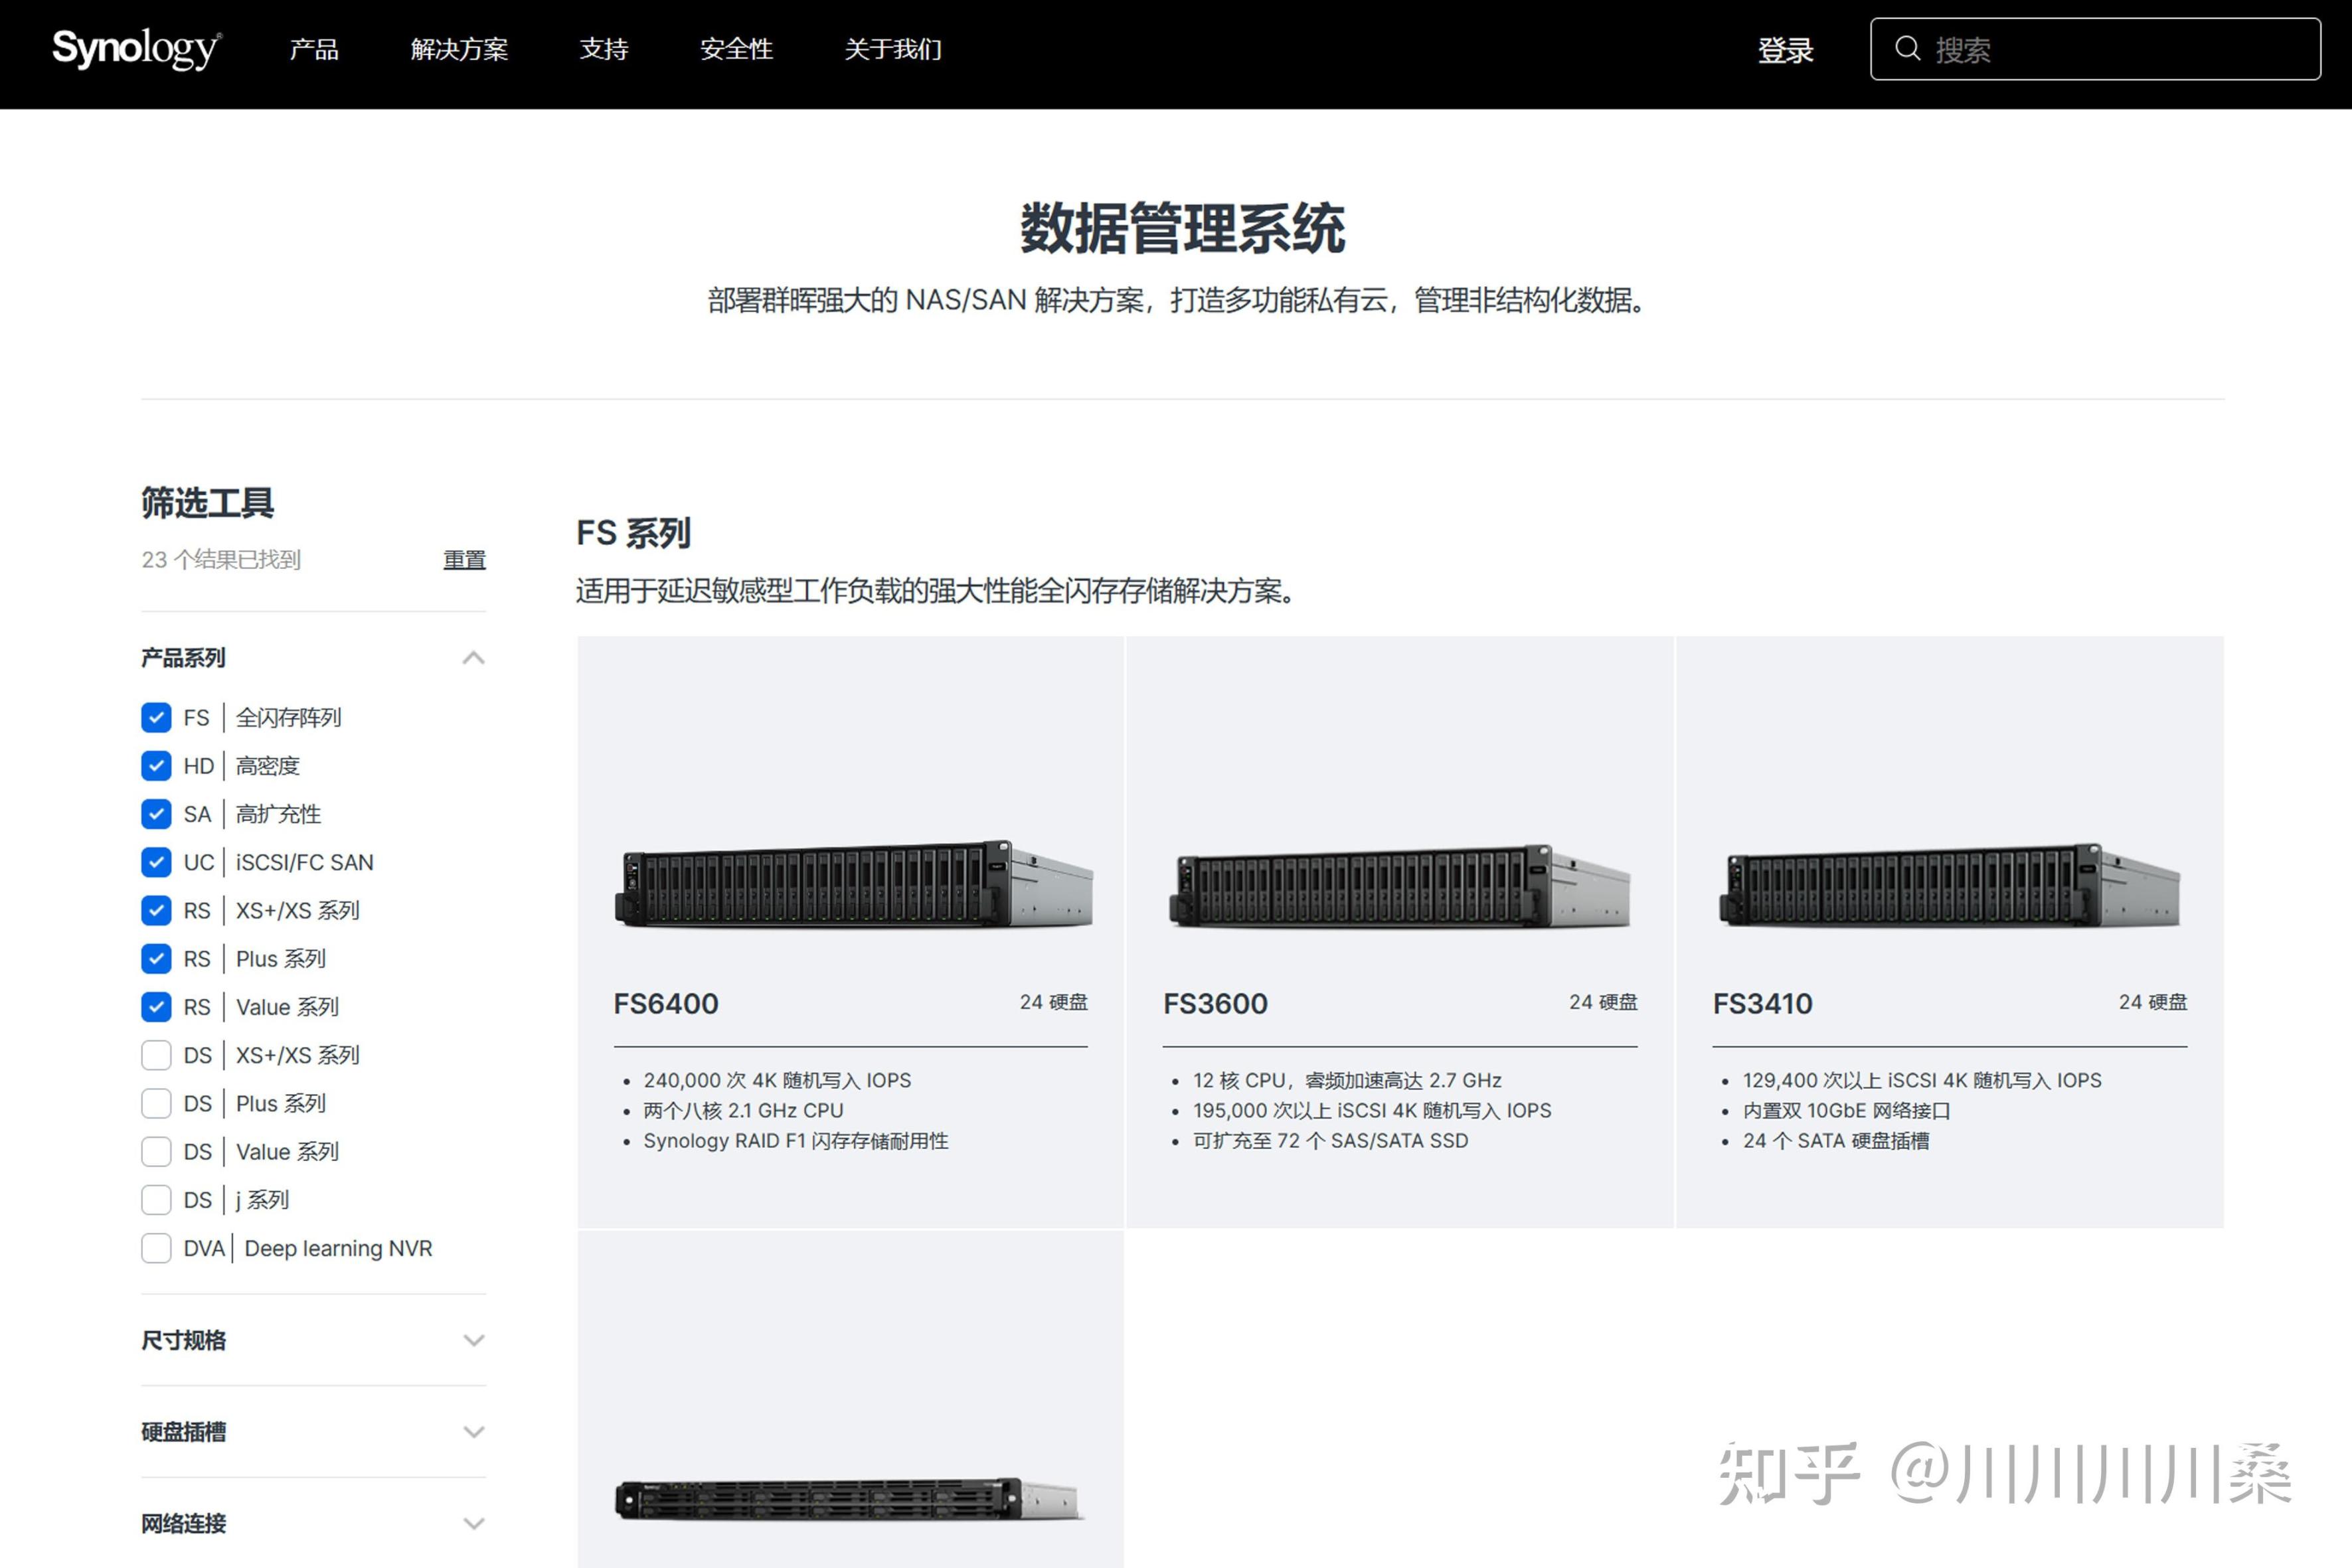Expand the 尺寸规格 filter section

coord(473,1340)
